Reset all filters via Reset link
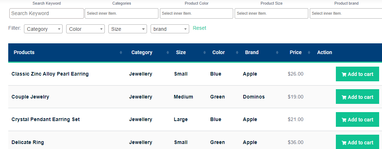 point(199,28)
